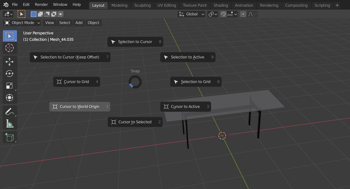Toggle the Snap magnet button

pyautogui.click(x=223, y=14)
